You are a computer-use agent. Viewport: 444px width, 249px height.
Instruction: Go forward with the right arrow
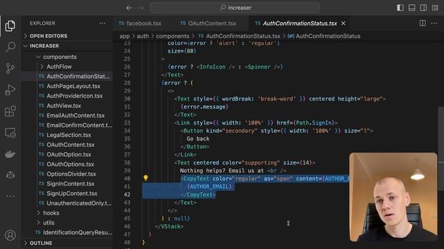141,8
